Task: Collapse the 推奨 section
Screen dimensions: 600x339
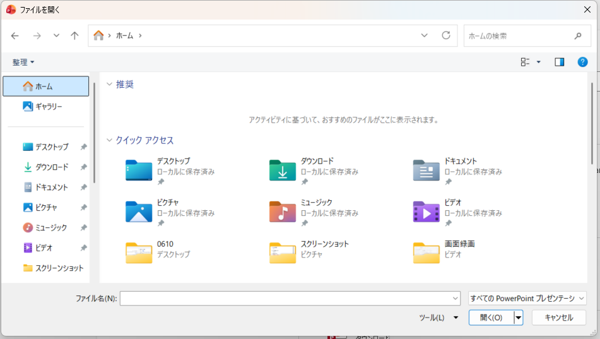Action: (109, 84)
